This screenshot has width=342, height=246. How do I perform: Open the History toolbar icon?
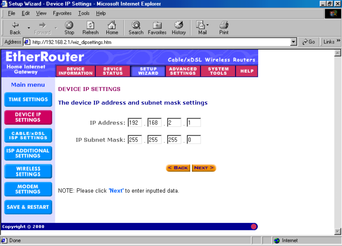(179, 25)
